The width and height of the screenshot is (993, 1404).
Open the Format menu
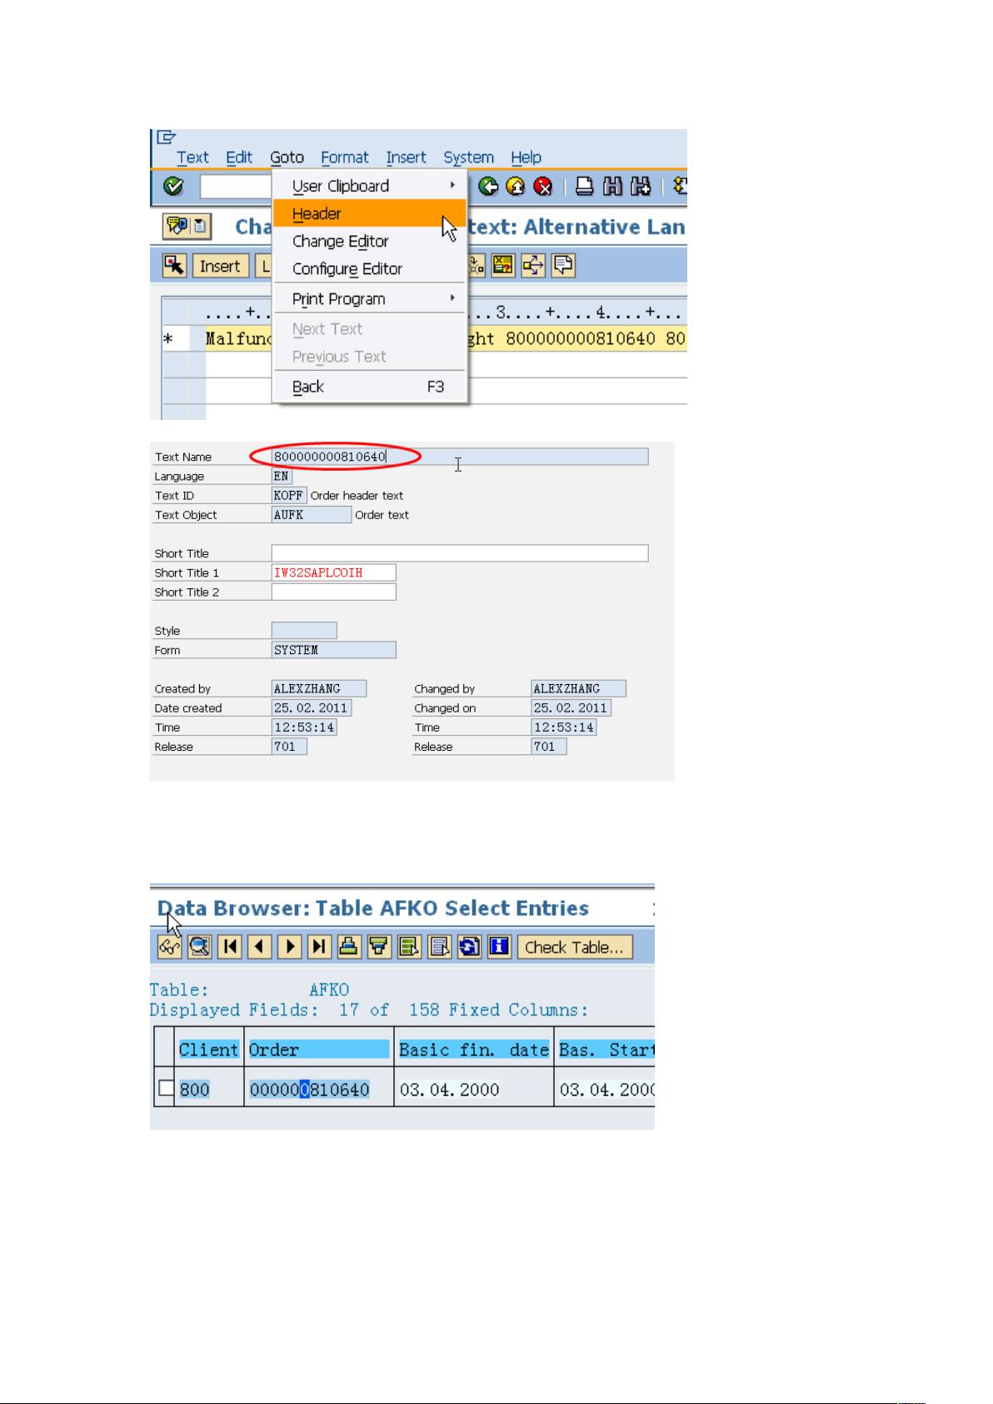[344, 157]
